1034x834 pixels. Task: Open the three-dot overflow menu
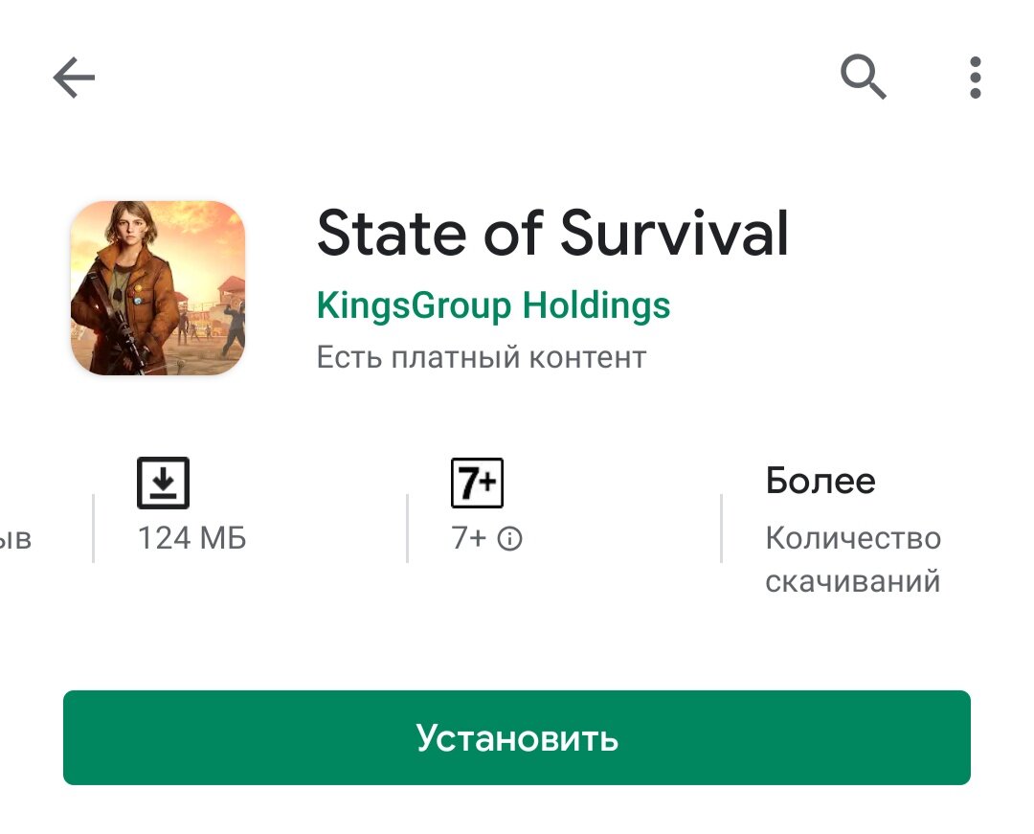point(976,78)
